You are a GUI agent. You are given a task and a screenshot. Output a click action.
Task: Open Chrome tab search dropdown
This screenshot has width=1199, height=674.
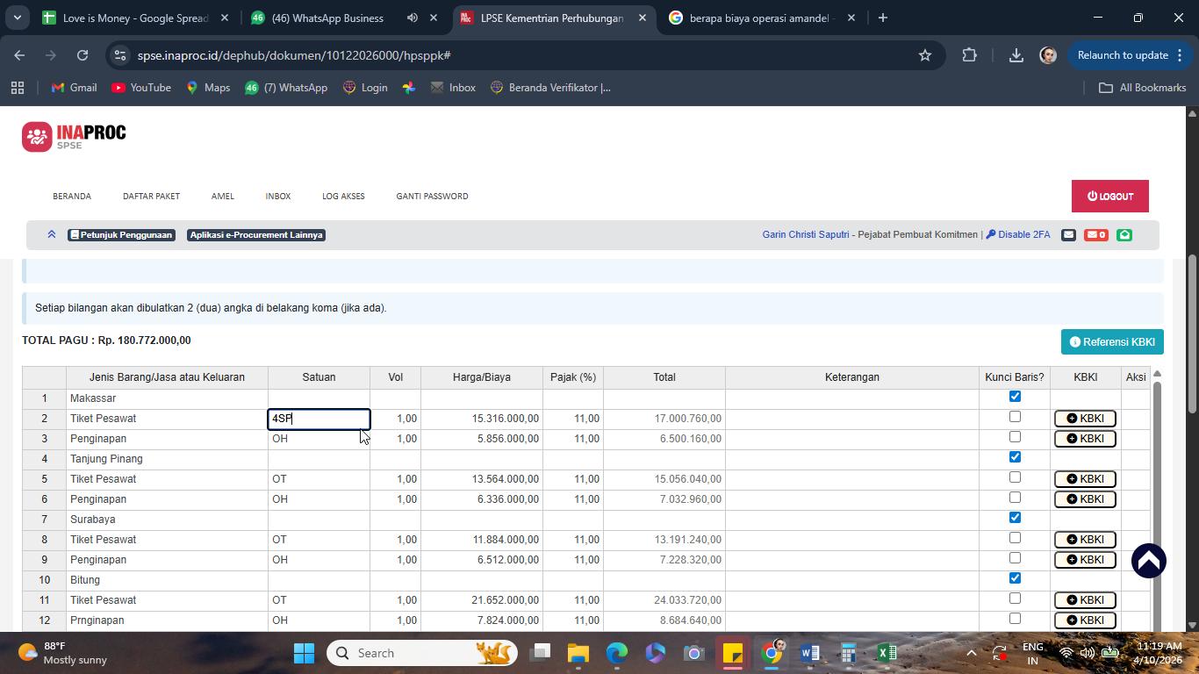(x=17, y=18)
